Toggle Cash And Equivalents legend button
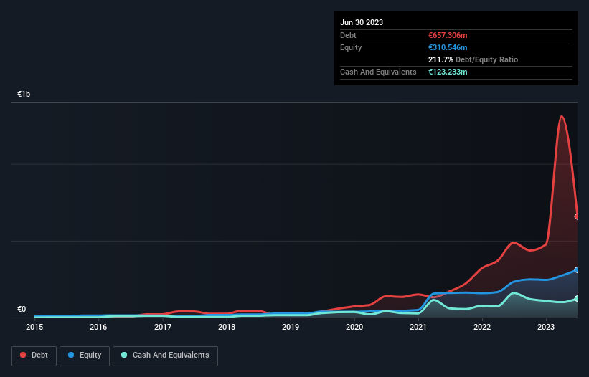The width and height of the screenshot is (589, 377). coord(165,355)
